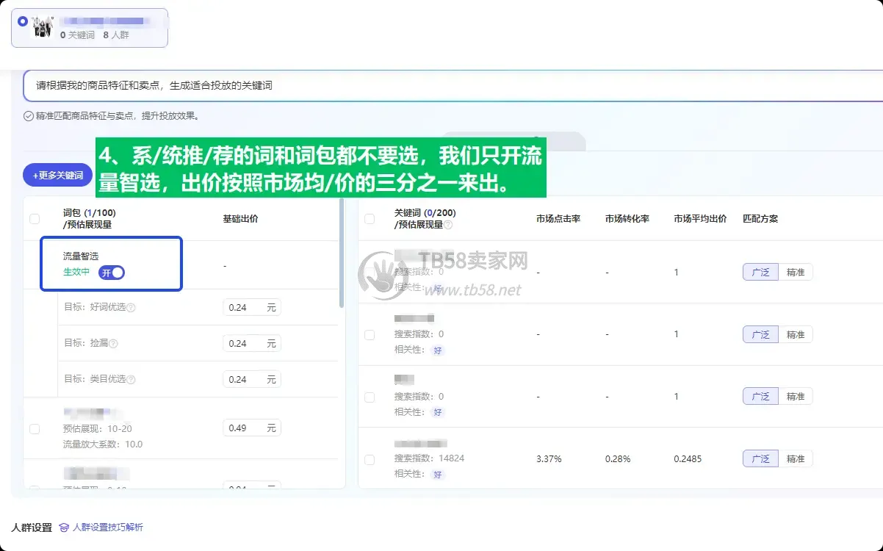Toggle the 流量智选 switch
Image resolution: width=883 pixels, height=551 pixels.
click(112, 273)
